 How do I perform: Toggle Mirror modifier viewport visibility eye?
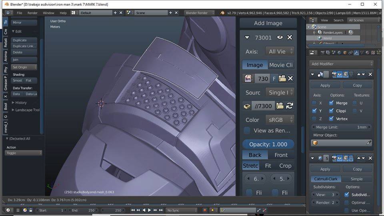(340, 74)
